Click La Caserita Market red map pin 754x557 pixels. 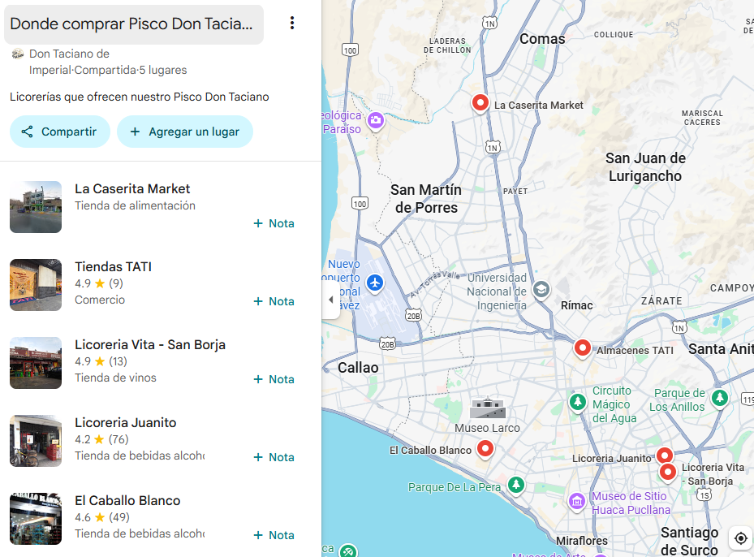pos(480,103)
